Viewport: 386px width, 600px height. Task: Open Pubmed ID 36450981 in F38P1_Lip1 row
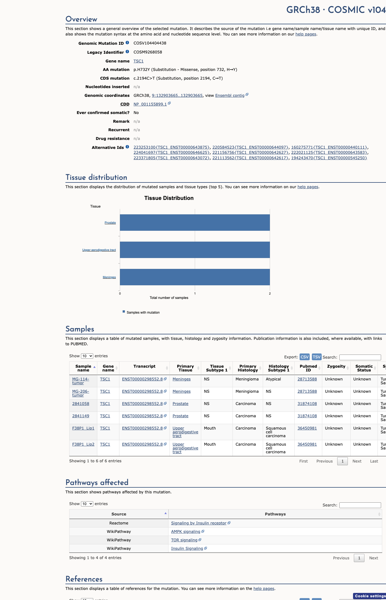307,428
